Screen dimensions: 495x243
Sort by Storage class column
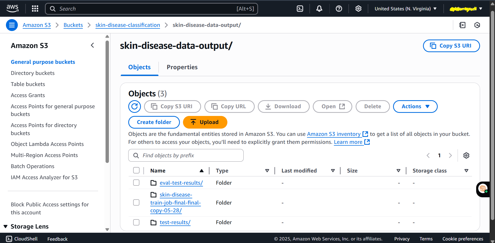click(466, 171)
